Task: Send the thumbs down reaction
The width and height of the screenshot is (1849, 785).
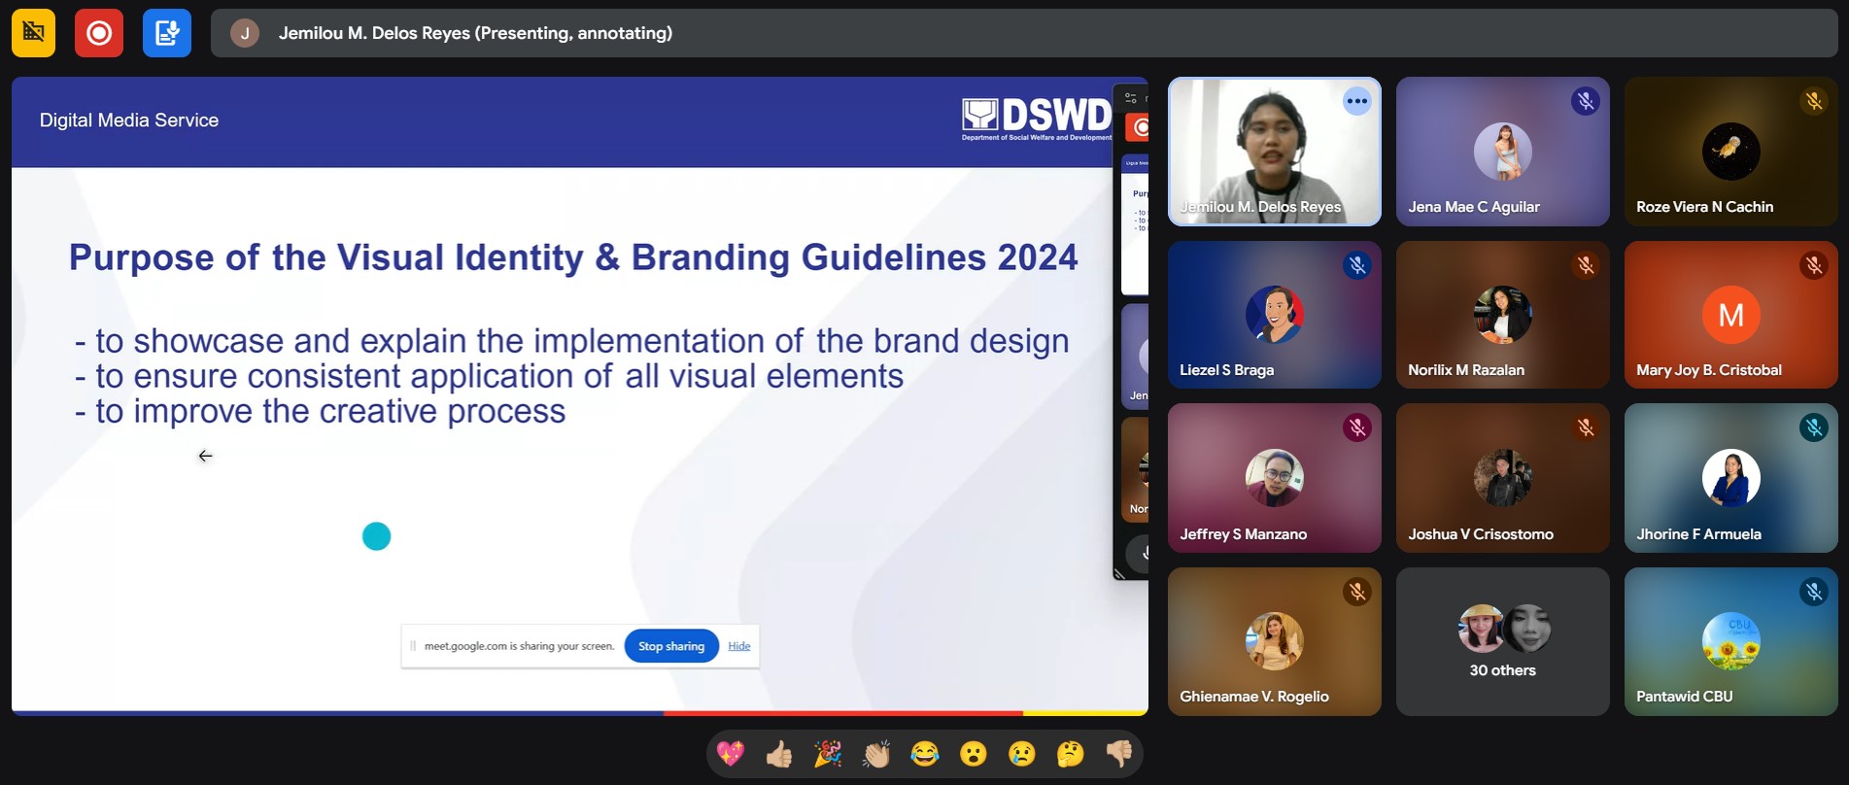Action: pos(1119,754)
